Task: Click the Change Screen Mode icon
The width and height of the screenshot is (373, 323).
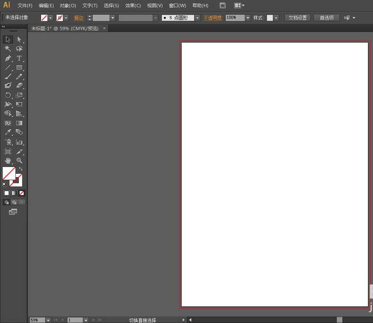Action: [13, 212]
